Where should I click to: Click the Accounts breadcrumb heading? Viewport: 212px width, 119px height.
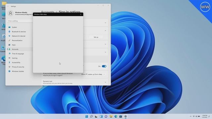(x=48, y=12)
